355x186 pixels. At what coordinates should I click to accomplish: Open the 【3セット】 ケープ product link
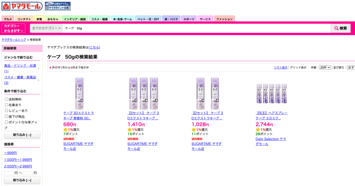[143, 115]
